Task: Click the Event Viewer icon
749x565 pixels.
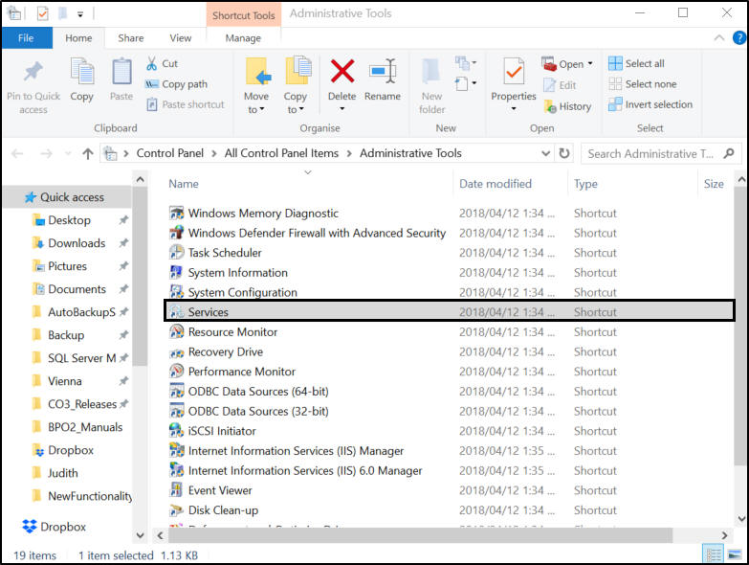Action: click(176, 490)
